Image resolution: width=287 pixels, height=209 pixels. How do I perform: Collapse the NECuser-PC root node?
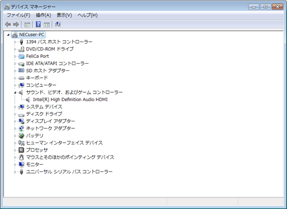[8, 35]
